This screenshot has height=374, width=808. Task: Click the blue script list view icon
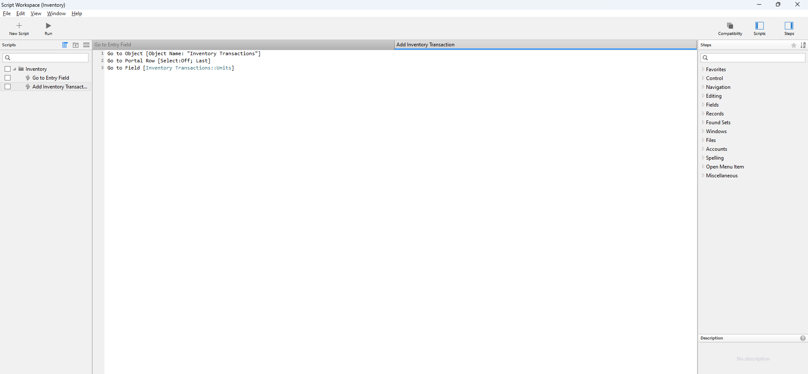65,45
